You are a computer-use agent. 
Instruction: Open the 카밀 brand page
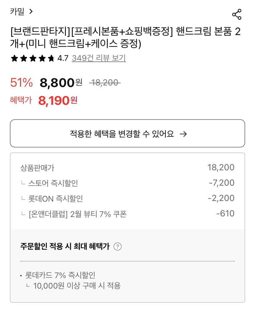pos(17,12)
